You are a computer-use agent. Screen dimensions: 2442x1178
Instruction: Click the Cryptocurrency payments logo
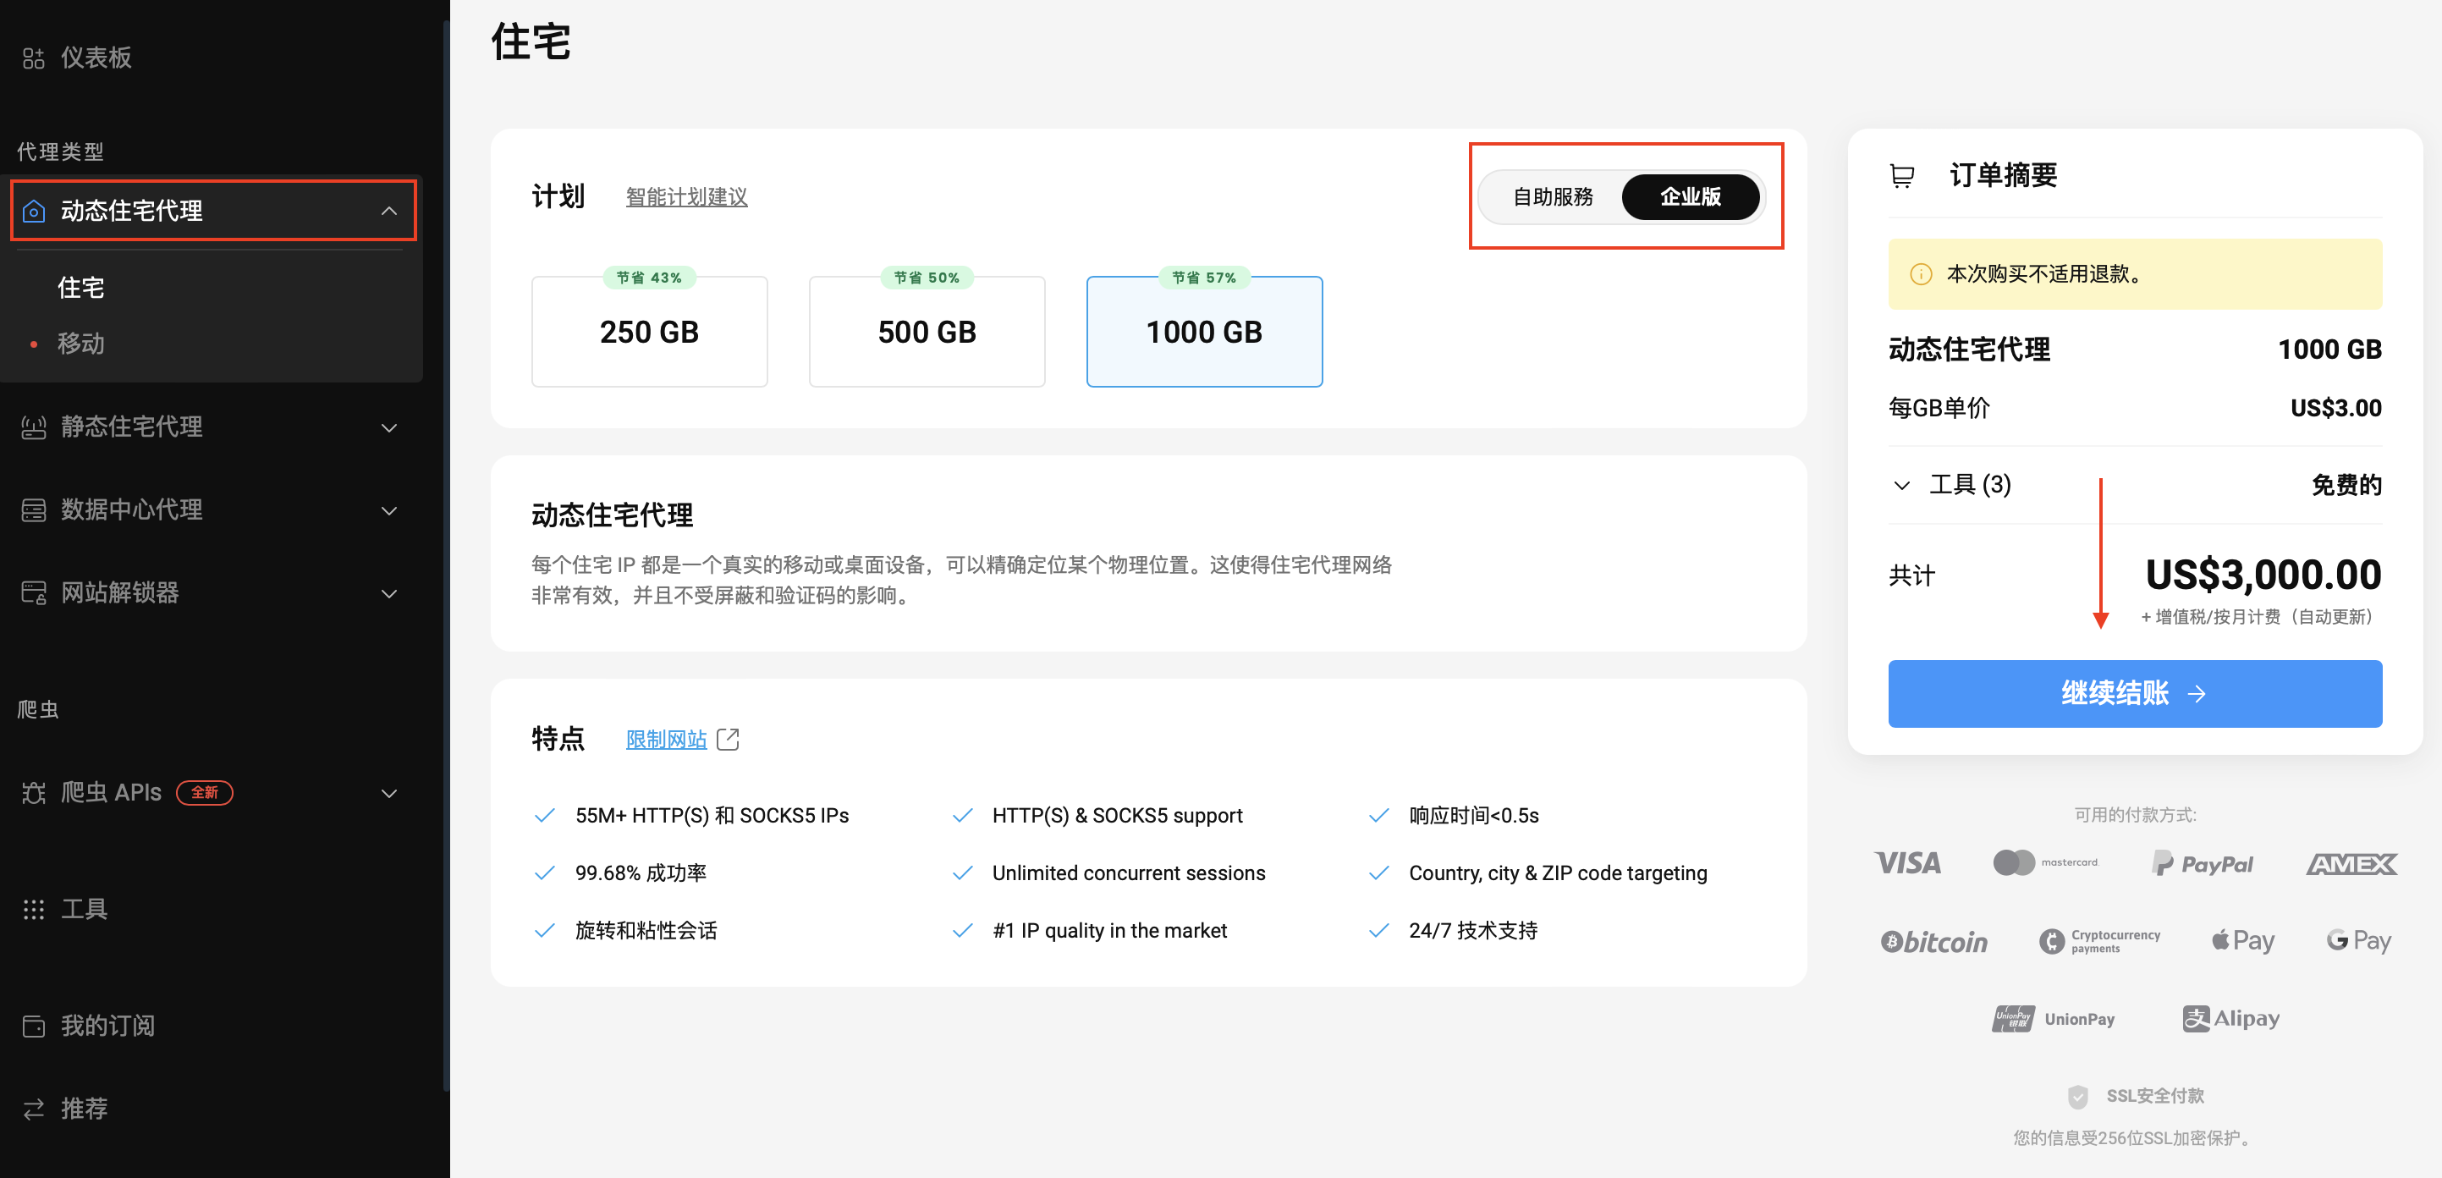[x=2098, y=941]
